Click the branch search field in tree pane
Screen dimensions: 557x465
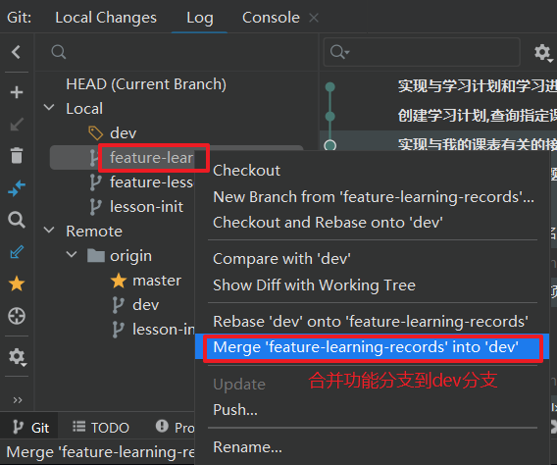[177, 52]
